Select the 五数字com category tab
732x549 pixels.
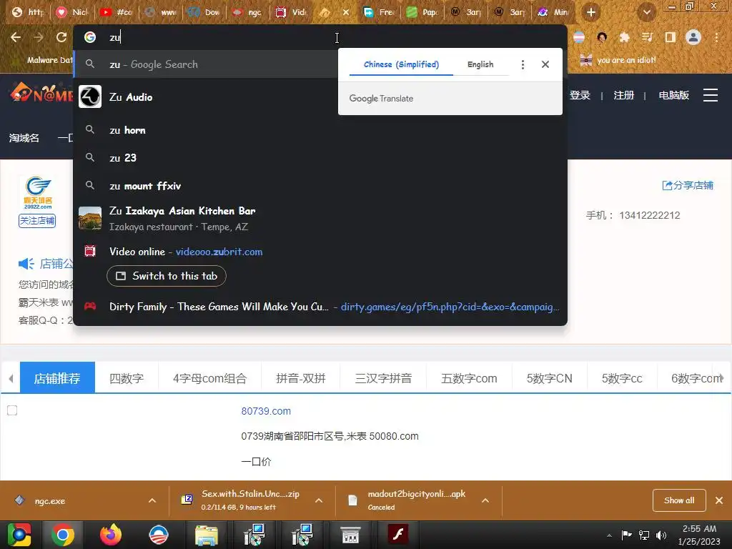pyautogui.click(x=469, y=377)
